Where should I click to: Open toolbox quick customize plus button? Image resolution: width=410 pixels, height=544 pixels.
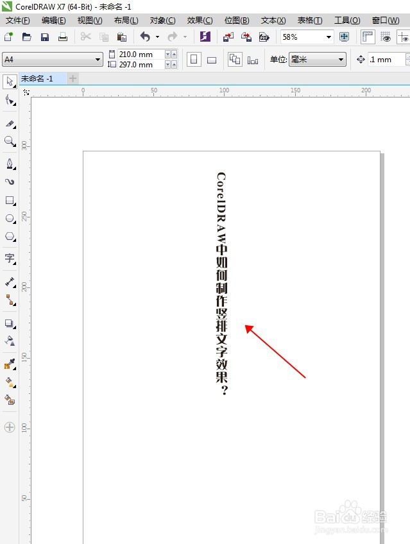point(10,427)
